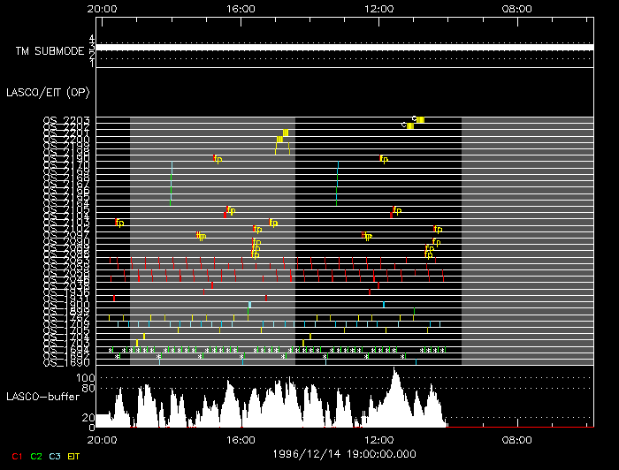Click the tall cyan vertical line near 18:00

pos(172,181)
